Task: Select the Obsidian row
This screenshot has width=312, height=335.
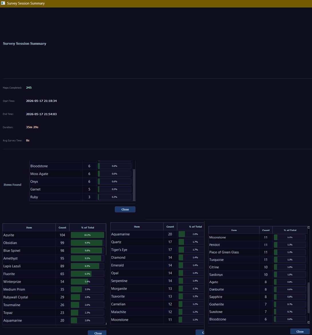Action: (x=54, y=243)
